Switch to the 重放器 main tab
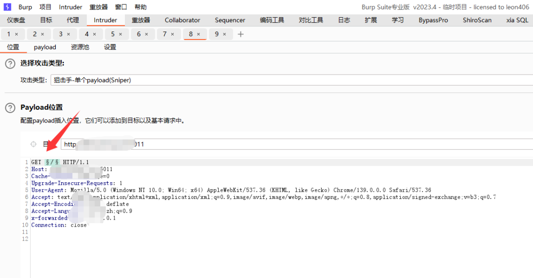 point(141,20)
